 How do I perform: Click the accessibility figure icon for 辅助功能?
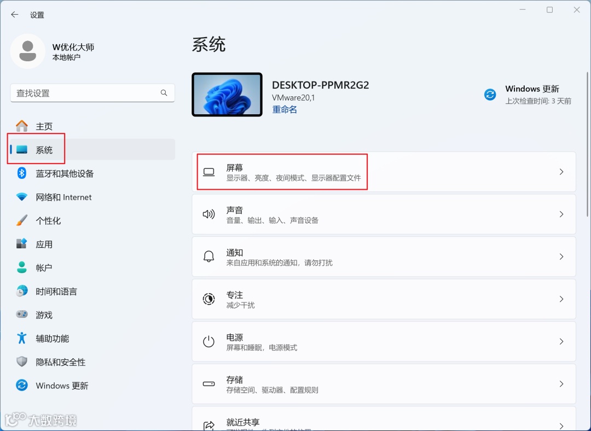[22, 338]
